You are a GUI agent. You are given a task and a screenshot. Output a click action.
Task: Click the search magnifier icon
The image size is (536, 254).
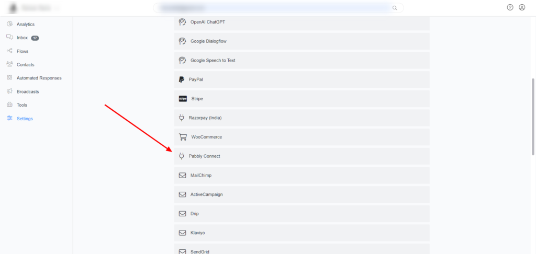coord(395,8)
